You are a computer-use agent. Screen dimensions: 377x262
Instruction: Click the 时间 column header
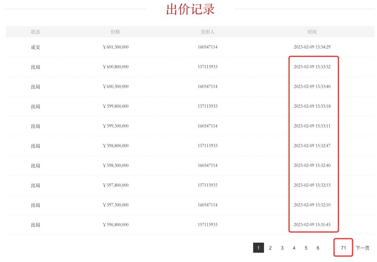tap(312, 32)
